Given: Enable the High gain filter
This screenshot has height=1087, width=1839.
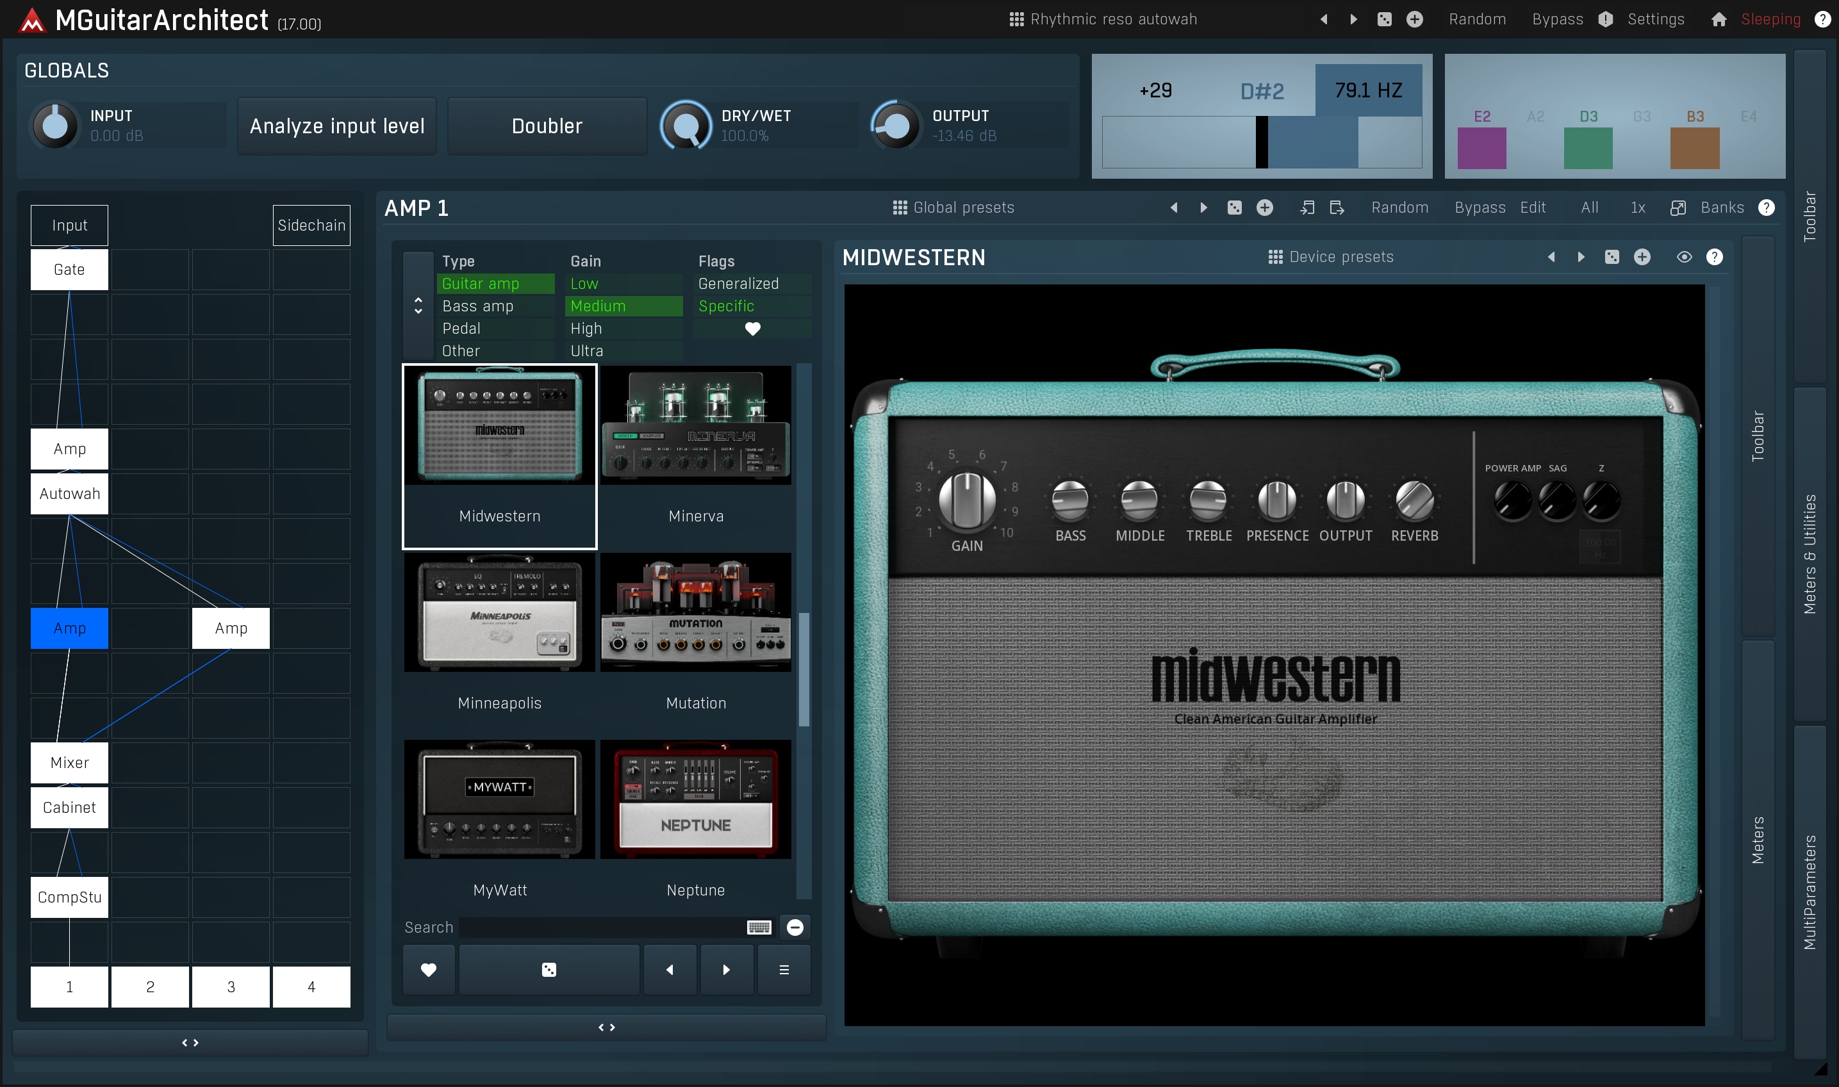Looking at the screenshot, I should [x=586, y=329].
